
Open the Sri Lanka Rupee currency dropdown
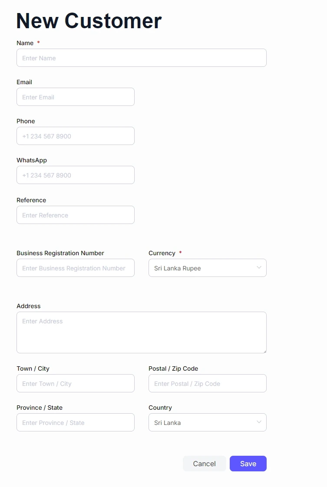202,268
